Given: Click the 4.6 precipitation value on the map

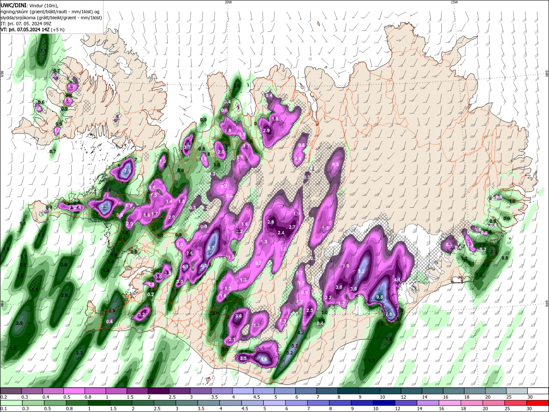Looking at the screenshot, I should pyautogui.click(x=264, y=359).
